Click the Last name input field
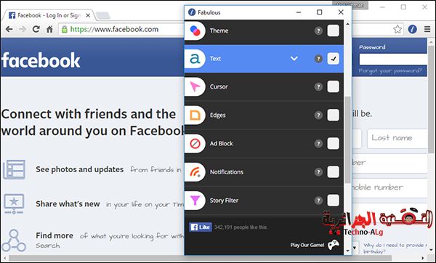This screenshot has width=436, height=263. pyautogui.click(x=397, y=138)
